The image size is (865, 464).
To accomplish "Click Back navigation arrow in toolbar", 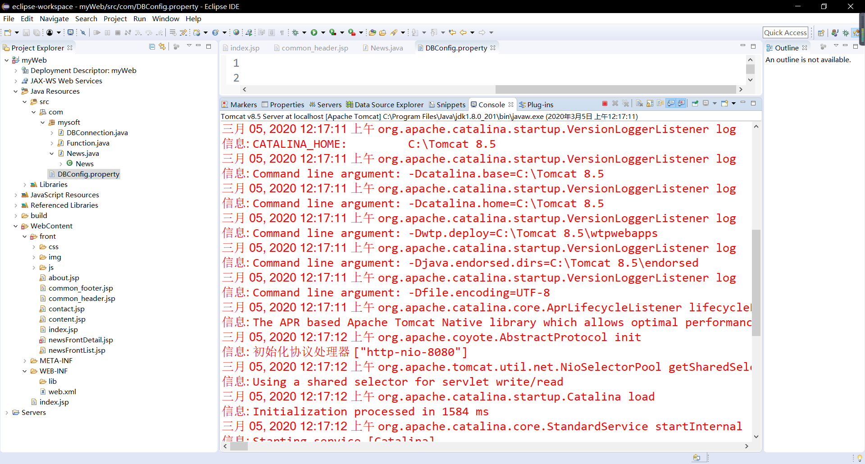I will click(463, 32).
